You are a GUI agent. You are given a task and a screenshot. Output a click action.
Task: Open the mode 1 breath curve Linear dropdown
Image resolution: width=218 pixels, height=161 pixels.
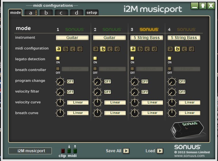click(78, 113)
